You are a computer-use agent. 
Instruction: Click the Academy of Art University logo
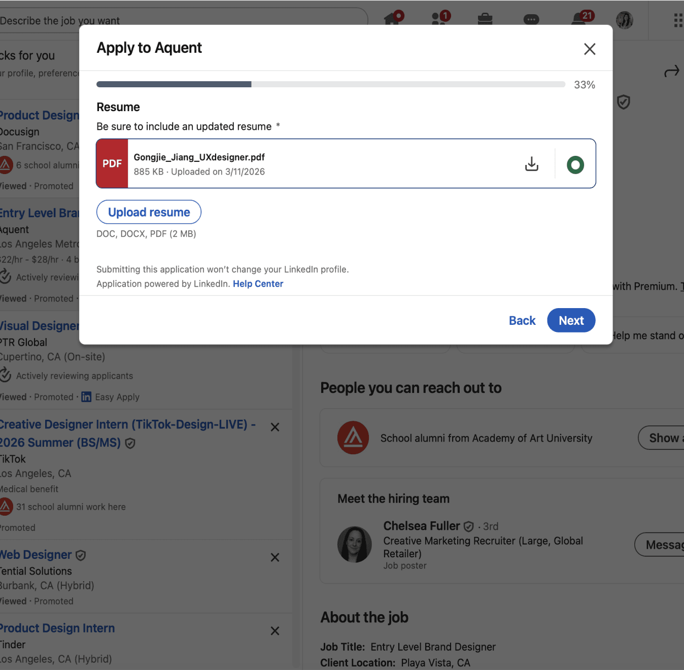coord(353,438)
